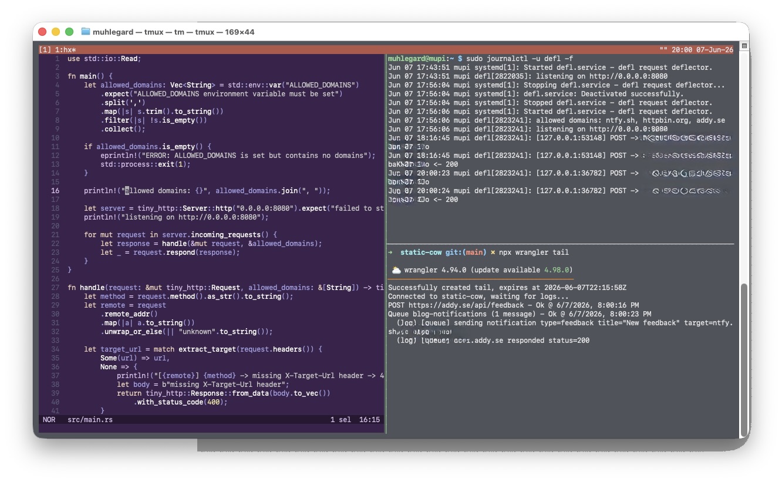Click the line use std::io::Read;
The image size is (782, 482).
click(105, 59)
